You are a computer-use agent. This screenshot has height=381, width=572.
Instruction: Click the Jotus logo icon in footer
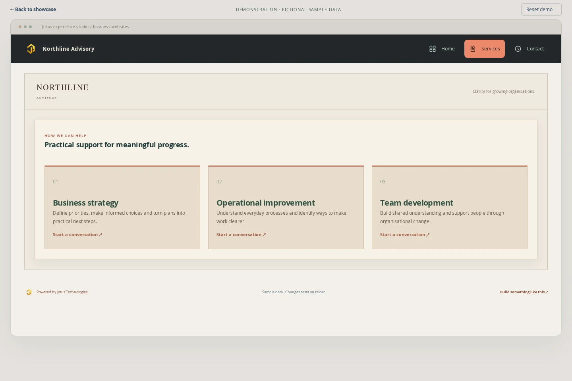[29, 292]
